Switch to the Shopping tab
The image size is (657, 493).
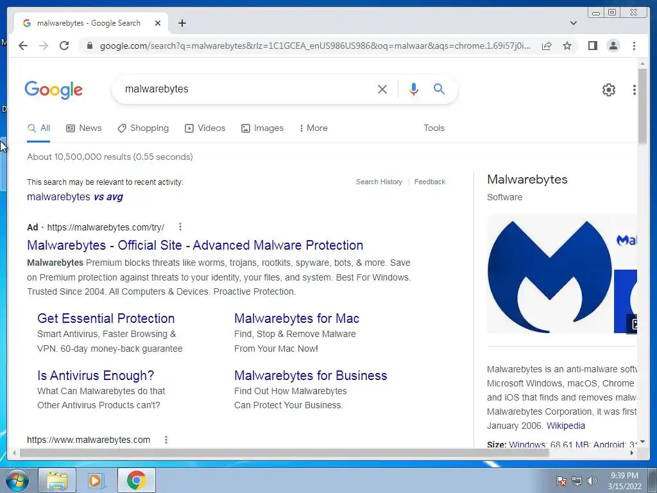click(x=143, y=128)
